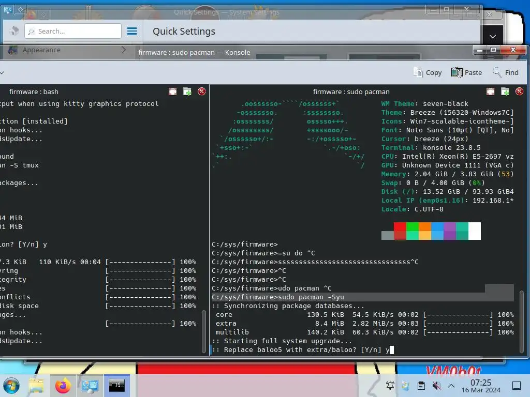Screen dimensions: 530x397
Task: Open the hamburger menu in System Settings
Action: tap(132, 31)
